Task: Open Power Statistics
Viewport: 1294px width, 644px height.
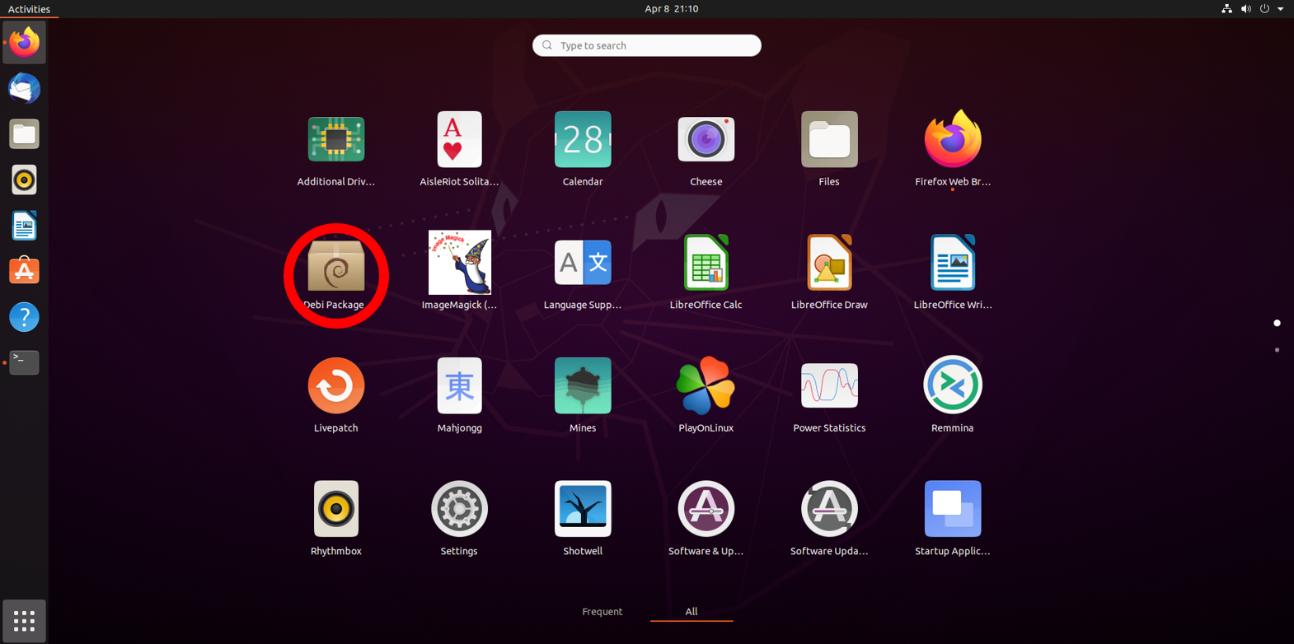Action: pyautogui.click(x=829, y=386)
